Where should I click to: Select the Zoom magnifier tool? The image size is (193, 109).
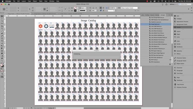(2, 61)
